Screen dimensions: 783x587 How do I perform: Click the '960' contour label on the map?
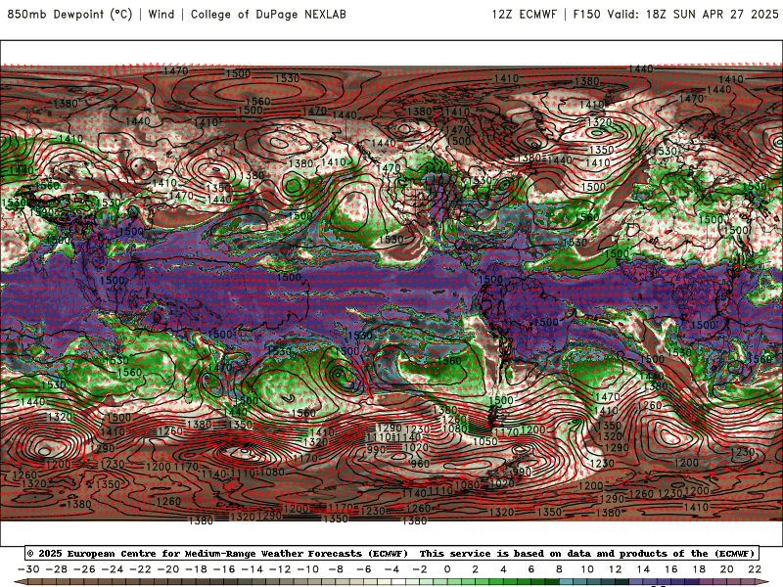420,464
